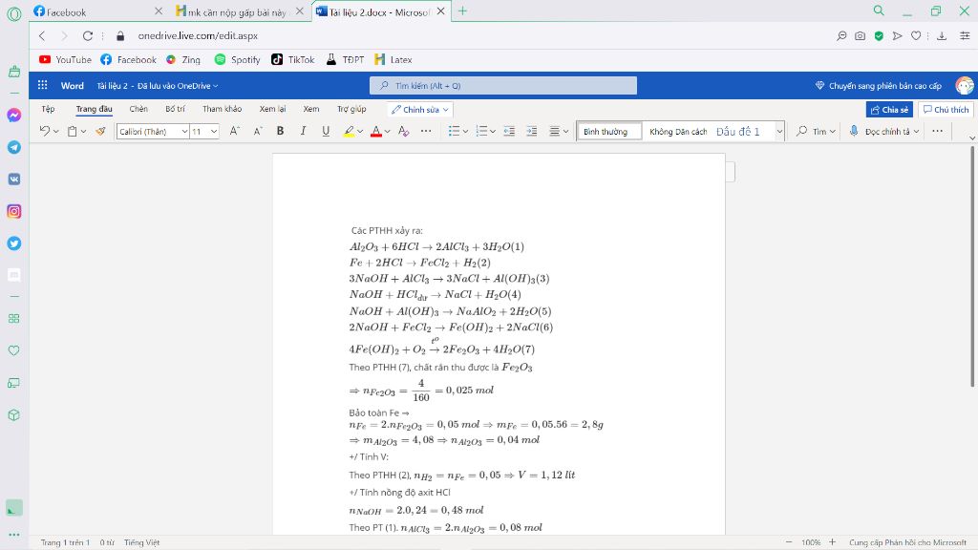Open Instagram in browser sidebar
The width and height of the screenshot is (978, 550).
[x=13, y=211]
